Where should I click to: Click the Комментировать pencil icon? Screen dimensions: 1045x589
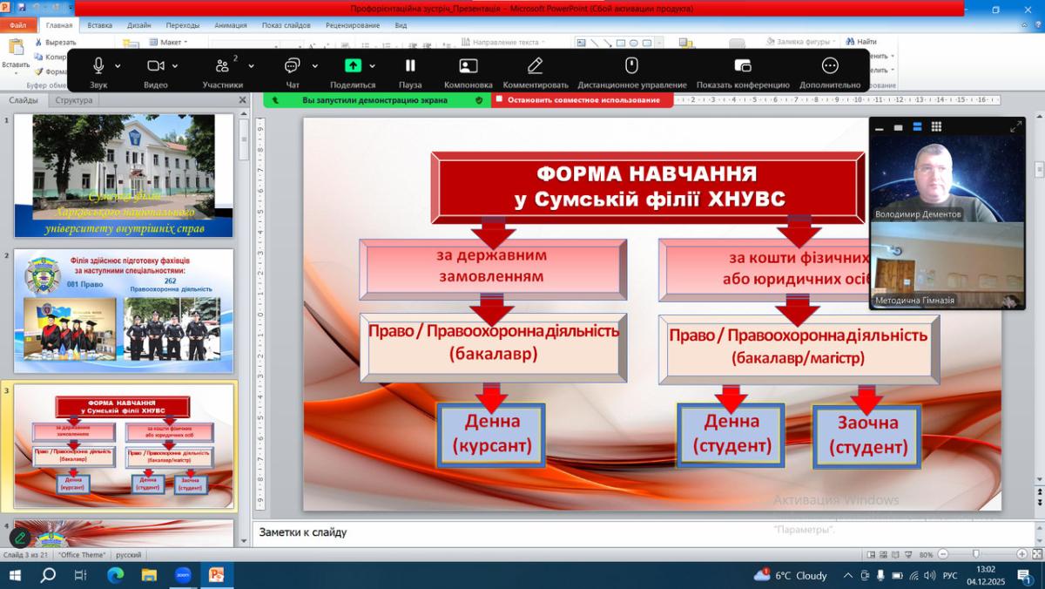point(535,66)
